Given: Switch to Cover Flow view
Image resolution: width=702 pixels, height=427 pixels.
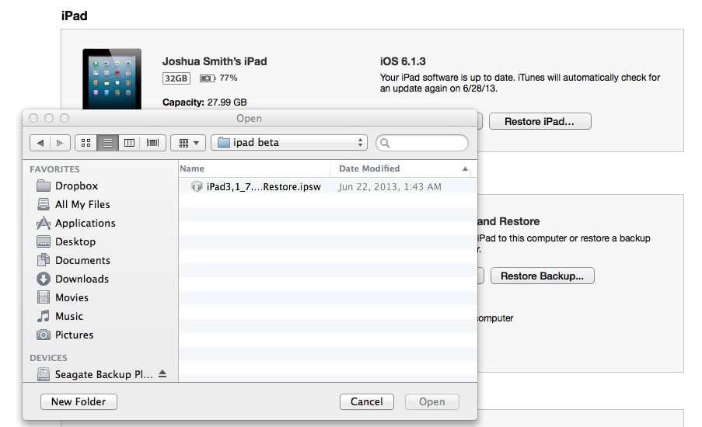Looking at the screenshot, I should (152, 143).
